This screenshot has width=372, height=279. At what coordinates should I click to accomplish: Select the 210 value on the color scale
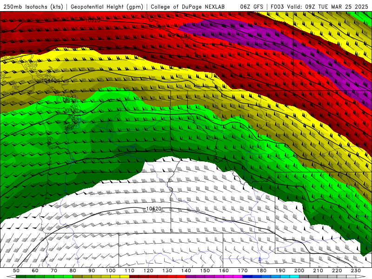319,271
